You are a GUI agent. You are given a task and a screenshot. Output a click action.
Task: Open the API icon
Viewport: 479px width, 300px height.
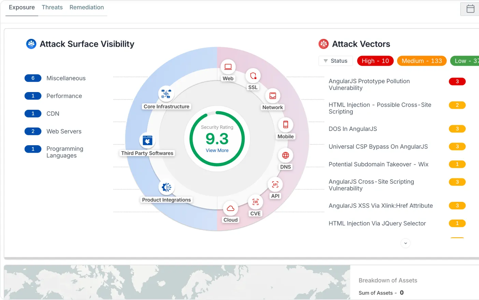tap(275, 184)
